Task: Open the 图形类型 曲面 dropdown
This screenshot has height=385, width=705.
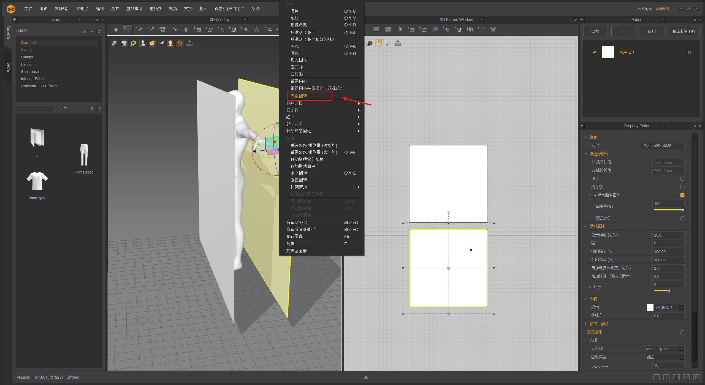Action: pyautogui.click(x=682, y=357)
